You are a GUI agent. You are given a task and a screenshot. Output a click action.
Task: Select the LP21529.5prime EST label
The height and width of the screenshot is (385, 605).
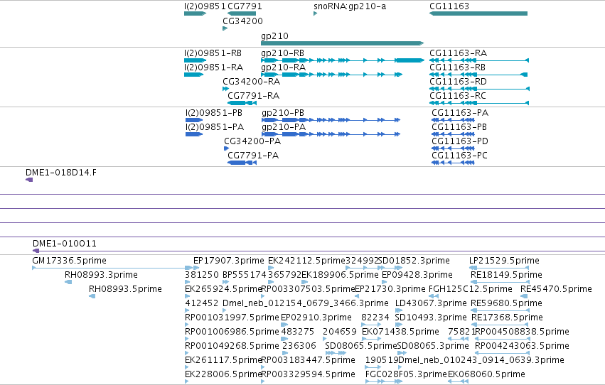(504, 261)
